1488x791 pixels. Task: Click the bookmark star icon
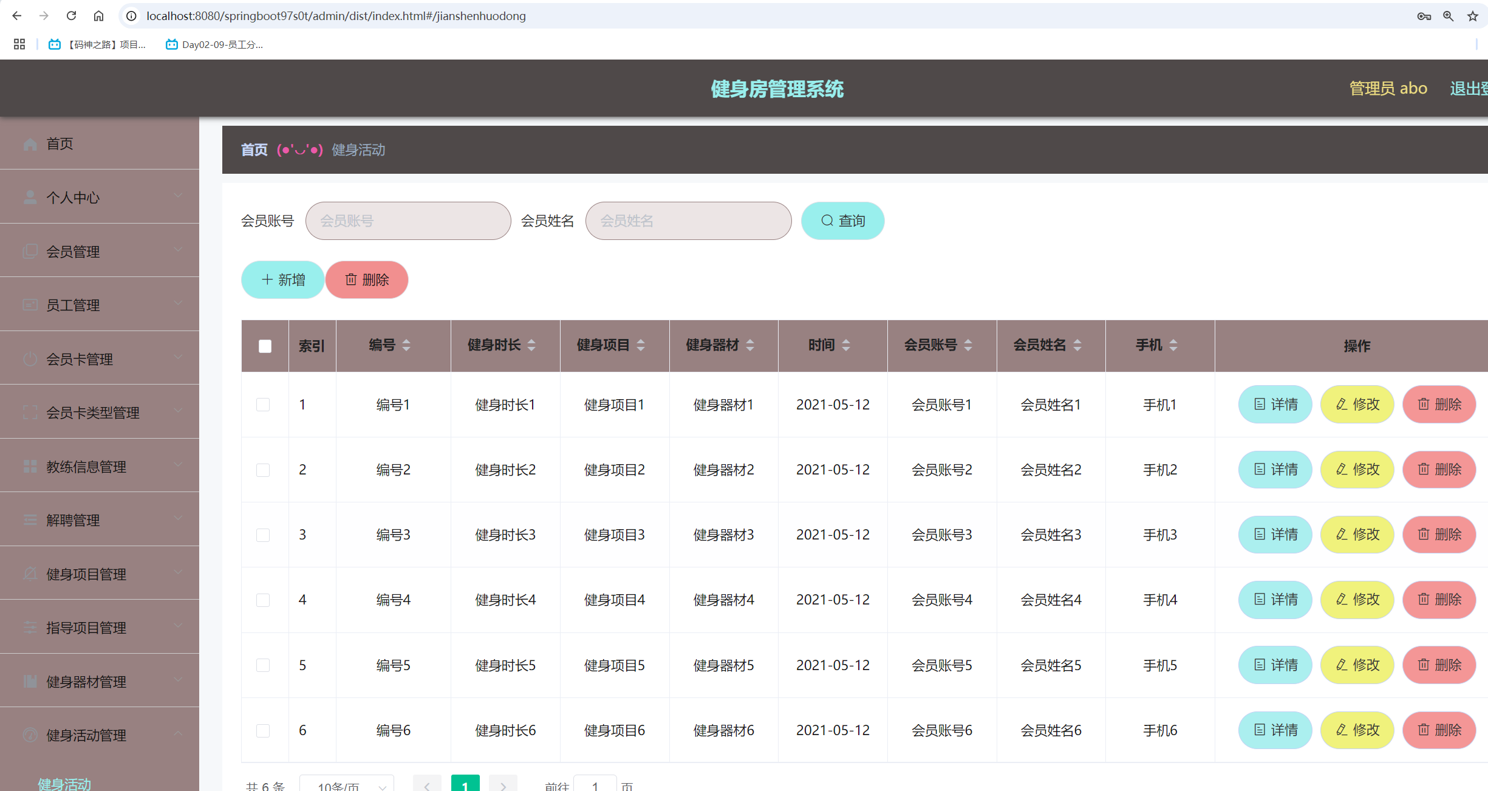point(1472,16)
